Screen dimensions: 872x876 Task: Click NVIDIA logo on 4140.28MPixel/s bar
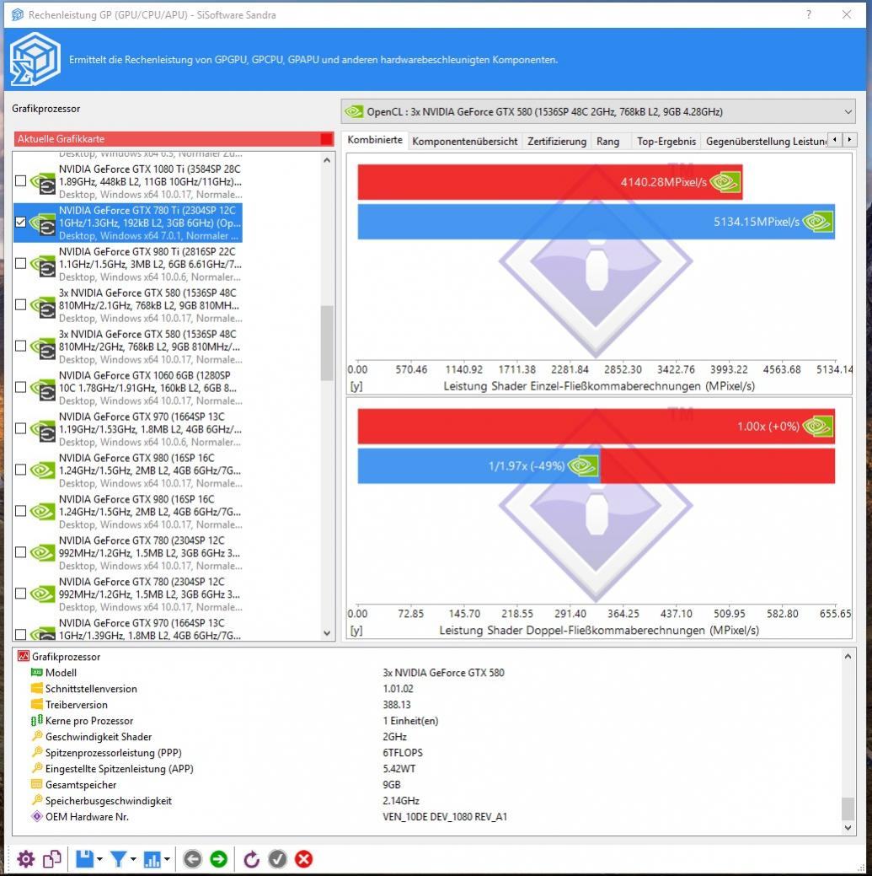tap(725, 181)
